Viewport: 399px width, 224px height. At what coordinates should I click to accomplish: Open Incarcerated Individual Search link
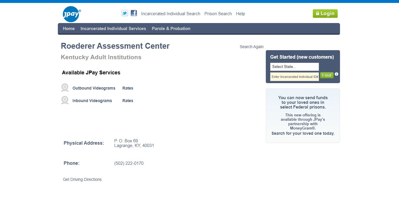tap(171, 14)
